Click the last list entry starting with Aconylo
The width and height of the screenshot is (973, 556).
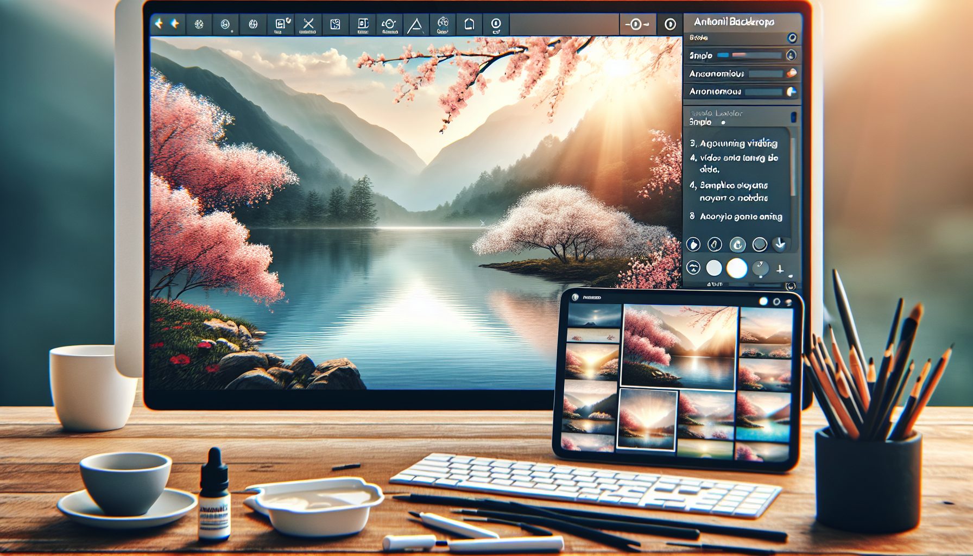click(x=736, y=216)
